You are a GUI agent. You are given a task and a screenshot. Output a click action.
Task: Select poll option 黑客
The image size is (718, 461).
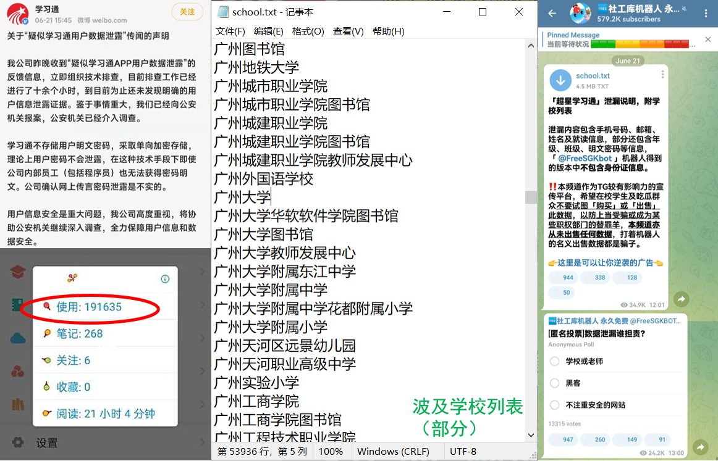[565, 383]
